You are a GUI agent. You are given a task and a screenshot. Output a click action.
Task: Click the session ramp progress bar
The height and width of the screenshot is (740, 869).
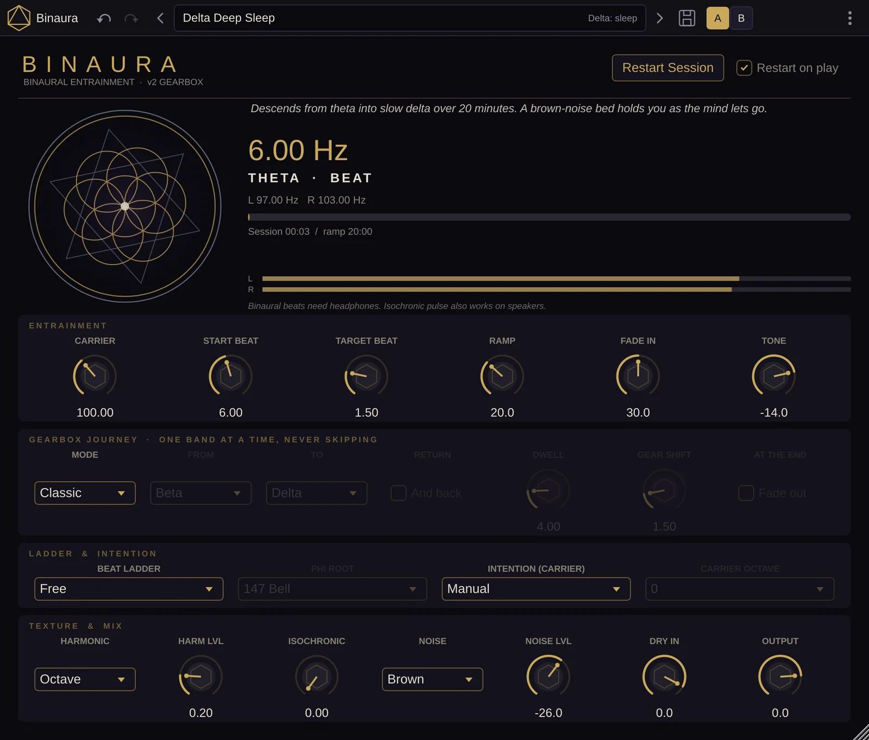tap(549, 217)
